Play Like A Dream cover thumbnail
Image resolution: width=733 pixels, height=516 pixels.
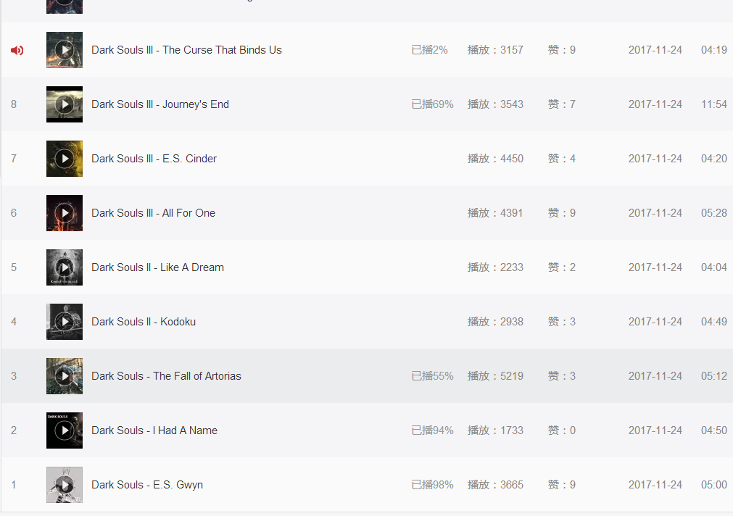point(65,267)
